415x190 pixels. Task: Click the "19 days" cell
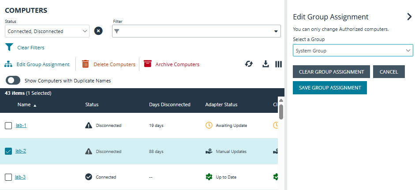coord(156,126)
